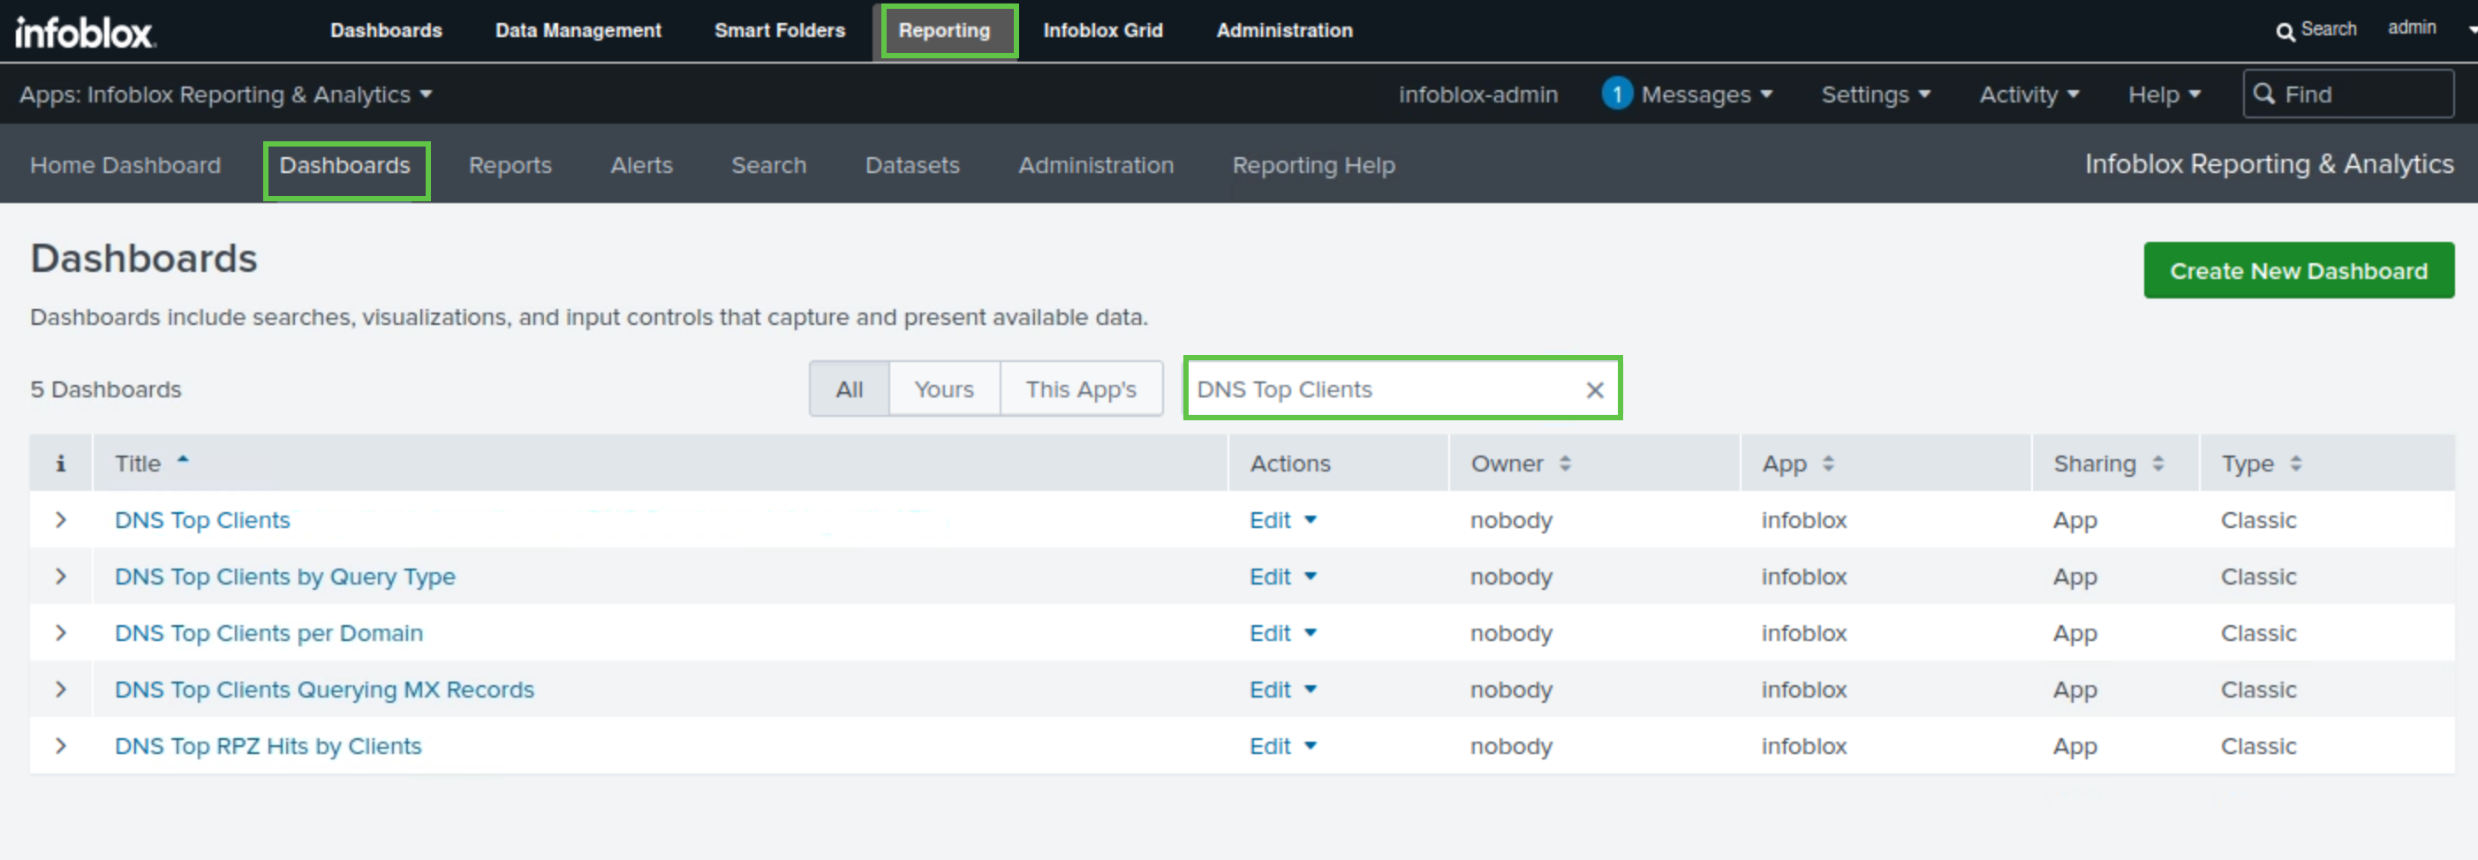Viewport: 2478px width, 860px height.
Task: Switch to the Infoblox Grid tab
Action: click(1102, 31)
